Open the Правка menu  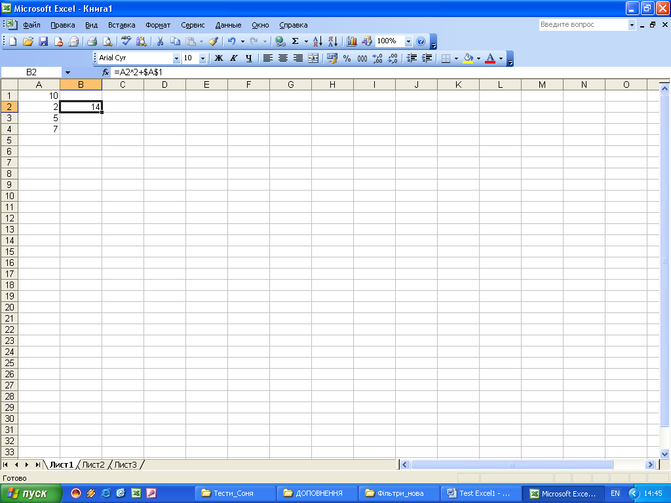(63, 25)
